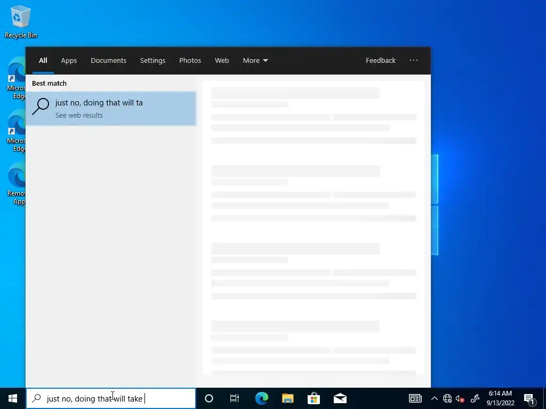This screenshot has width=546, height=409.
Task: Open network status globe icon
Action: [x=447, y=398]
